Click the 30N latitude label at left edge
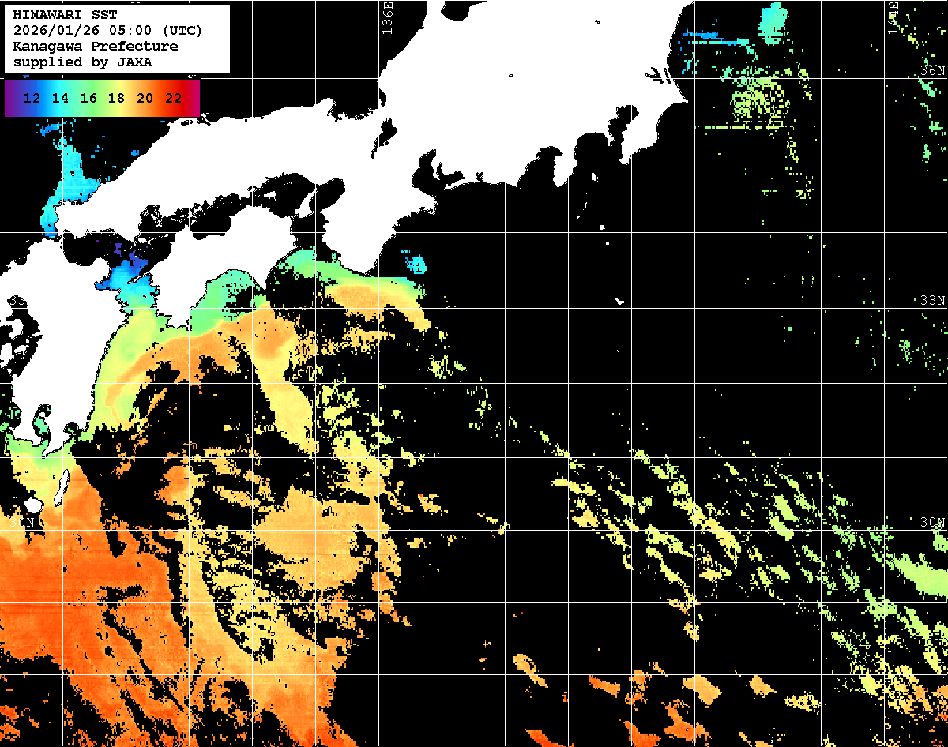Image resolution: width=948 pixels, height=747 pixels. point(22,523)
